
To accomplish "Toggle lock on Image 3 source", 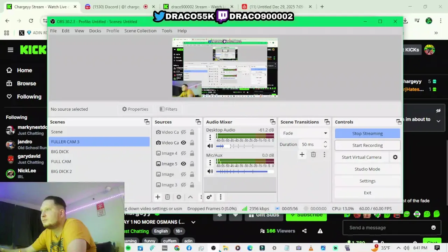I will pos(192,185).
